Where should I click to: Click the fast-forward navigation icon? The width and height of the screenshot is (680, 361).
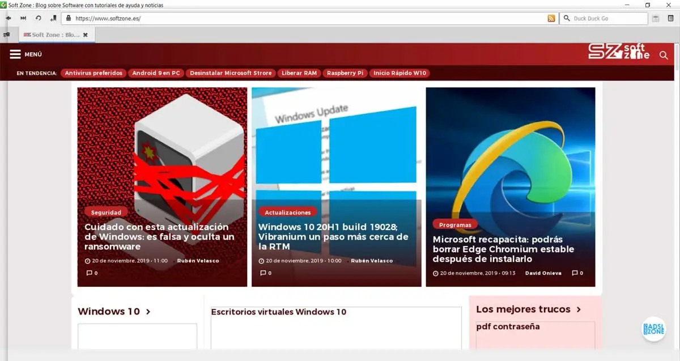pos(23,18)
